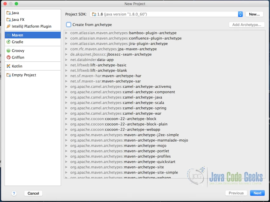Select cocoon-22-archetype-block row

165,119
